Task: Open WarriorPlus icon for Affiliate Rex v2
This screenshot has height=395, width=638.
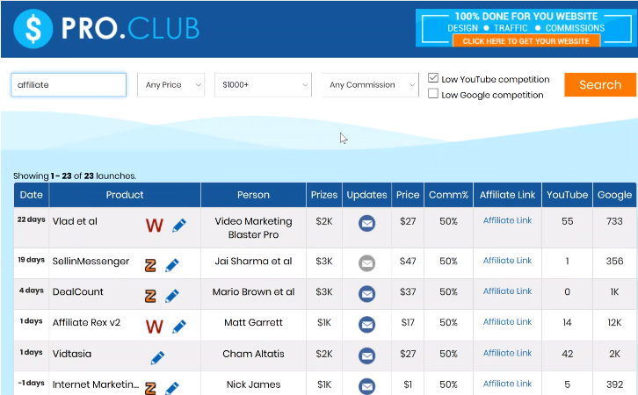Action: tap(155, 327)
